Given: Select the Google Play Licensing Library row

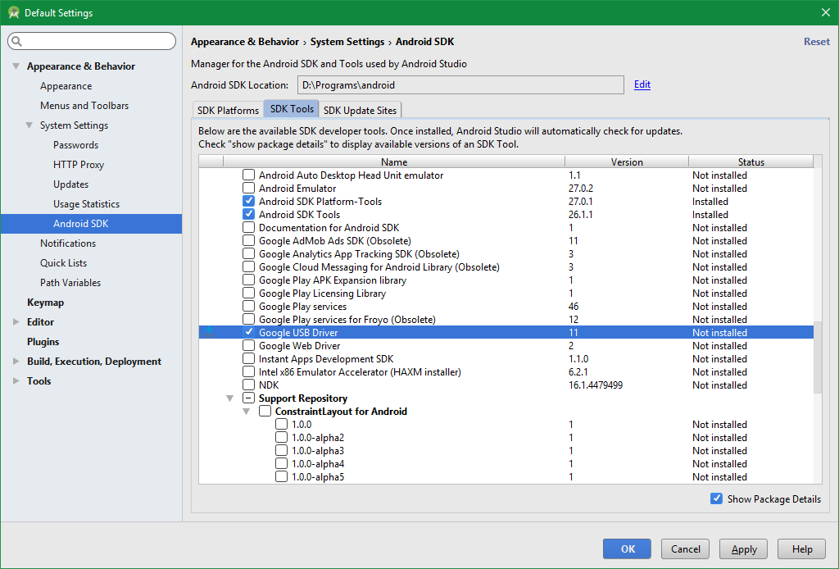Looking at the screenshot, I should coord(506,294).
